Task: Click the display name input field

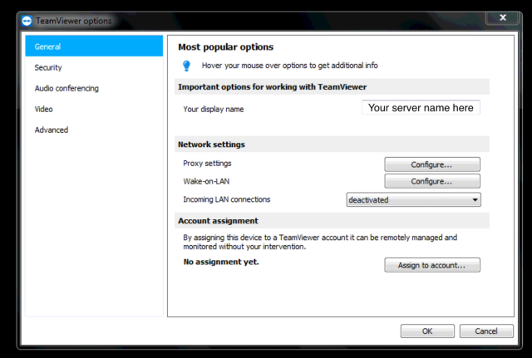Action: pos(421,107)
